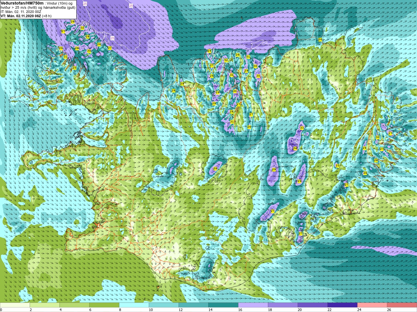The width and height of the screenshot is (417, 312).
Task: Click the 6–8 m/s olive green legend swatch
Action: [104, 305]
